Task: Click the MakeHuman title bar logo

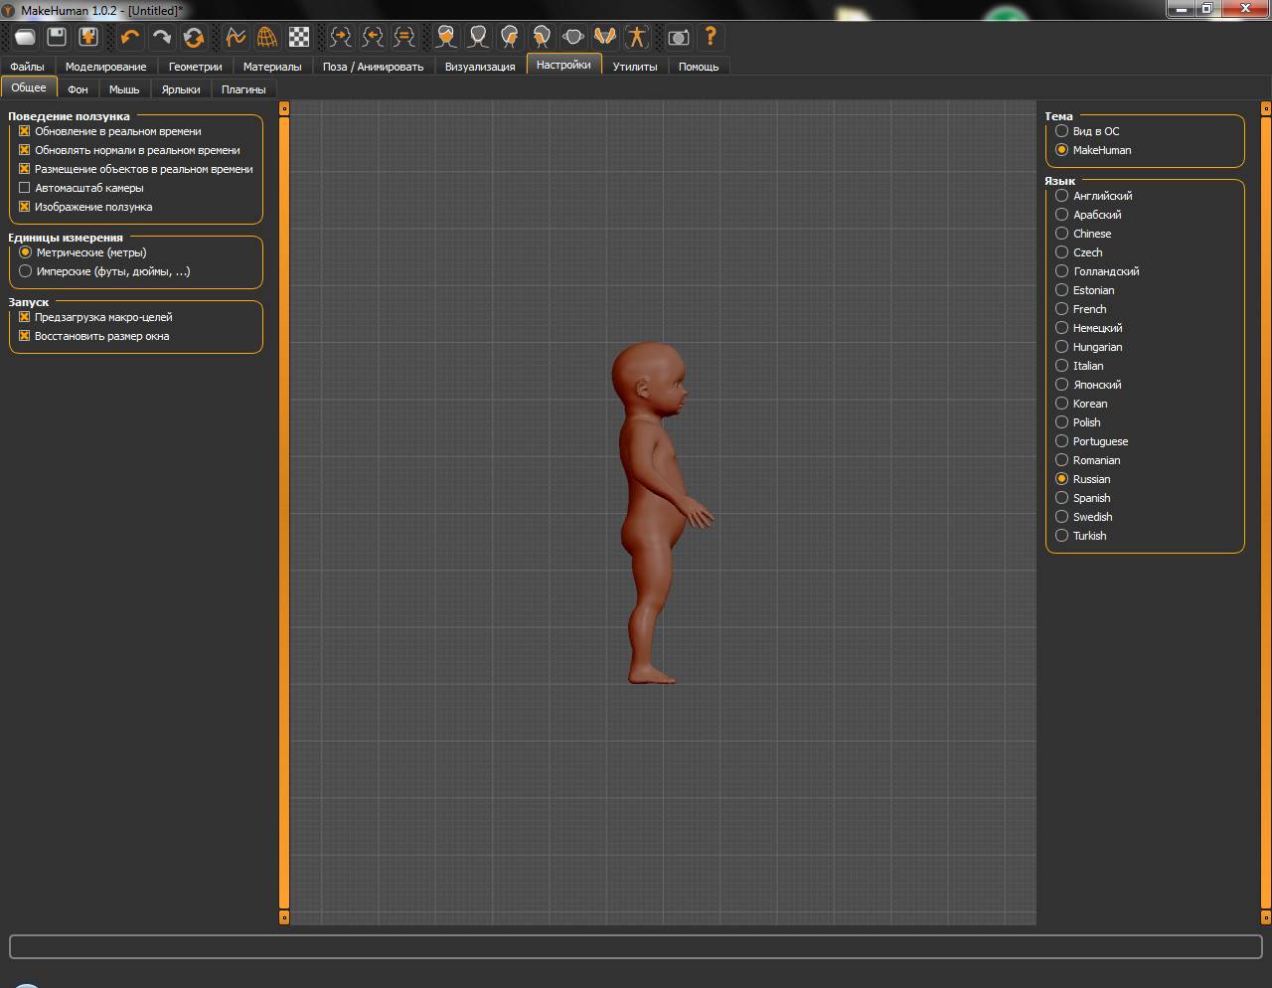Action: tap(9, 10)
